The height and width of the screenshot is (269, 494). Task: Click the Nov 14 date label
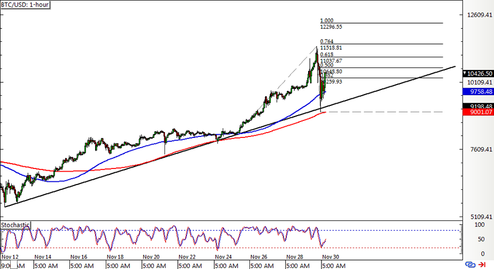pyautogui.click(x=43, y=257)
